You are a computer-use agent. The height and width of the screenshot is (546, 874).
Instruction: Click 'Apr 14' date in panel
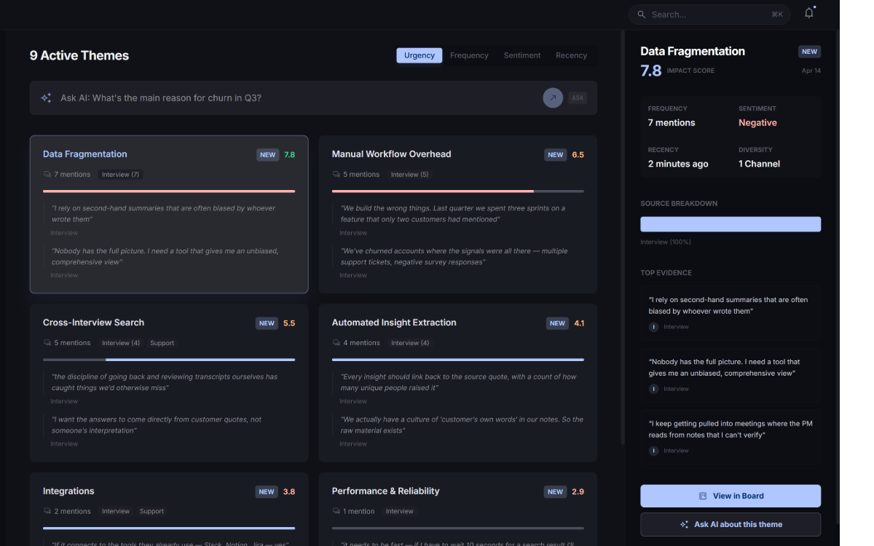click(x=811, y=71)
